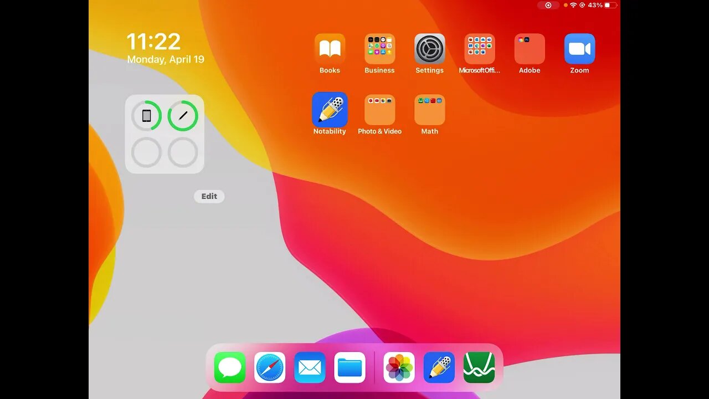Screen dimensions: 709x399
Task: Tap the 43% battery percentage text
Action: (595, 5)
